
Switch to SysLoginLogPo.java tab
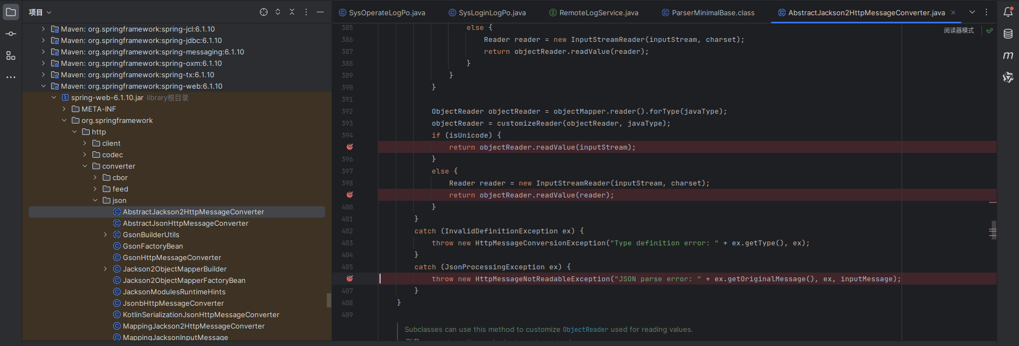tap(487, 13)
